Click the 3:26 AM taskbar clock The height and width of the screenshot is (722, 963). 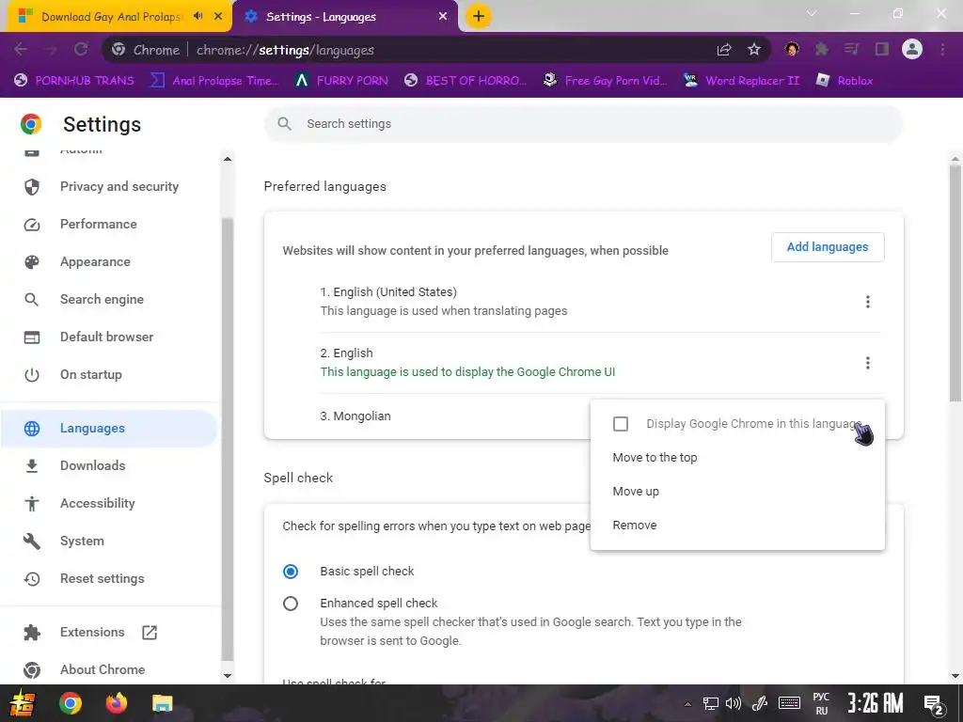[x=876, y=703]
